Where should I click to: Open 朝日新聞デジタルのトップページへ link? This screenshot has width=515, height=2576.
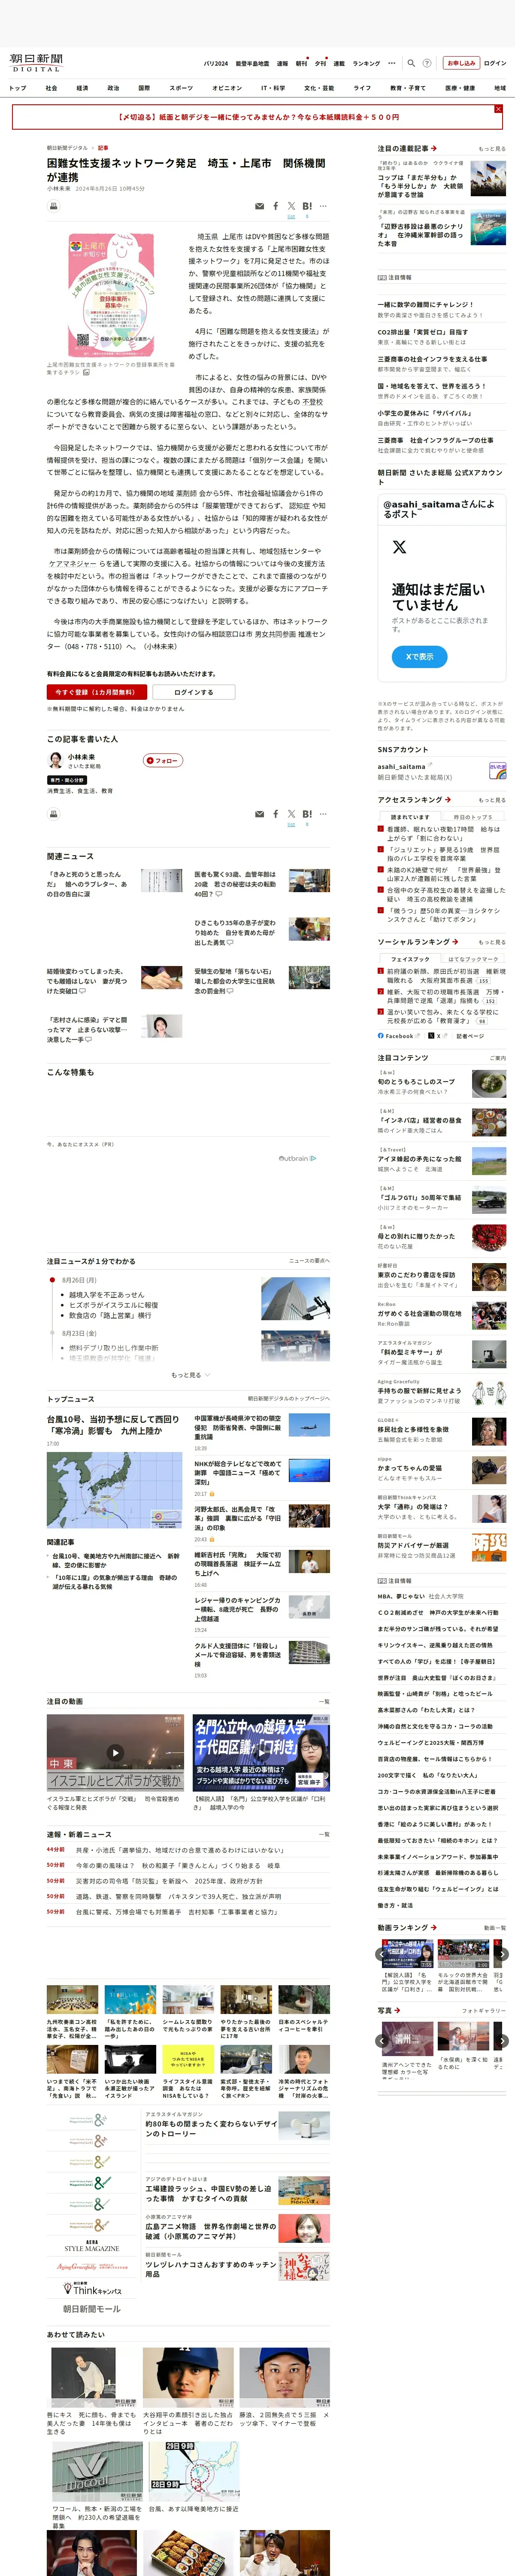click(x=289, y=1399)
